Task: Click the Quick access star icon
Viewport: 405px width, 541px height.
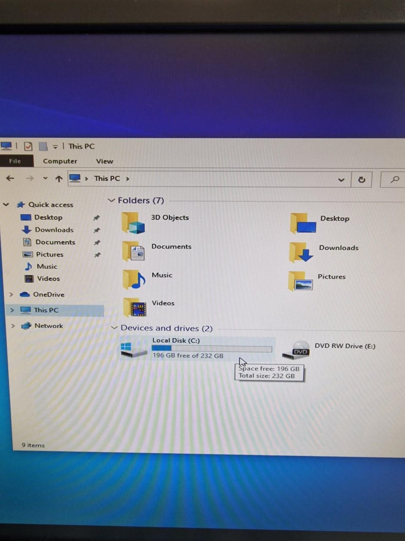Action: [x=21, y=205]
